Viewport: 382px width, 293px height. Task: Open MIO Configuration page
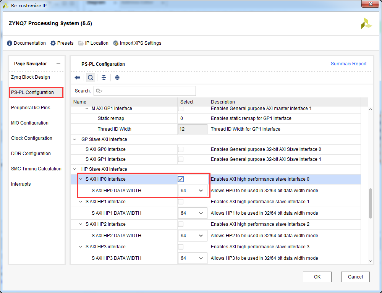point(30,123)
